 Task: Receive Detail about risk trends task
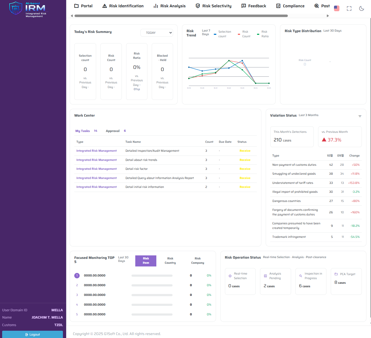coord(245,160)
